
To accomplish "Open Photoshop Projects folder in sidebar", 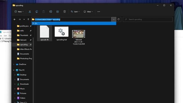I will pos(24,58).
